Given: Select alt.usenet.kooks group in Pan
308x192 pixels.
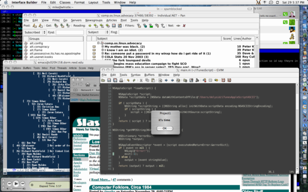Looking at the screenshot, I should click(x=41, y=57).
